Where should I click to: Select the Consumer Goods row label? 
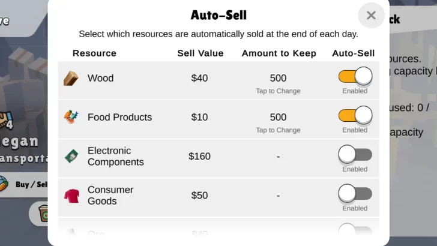[110, 196]
